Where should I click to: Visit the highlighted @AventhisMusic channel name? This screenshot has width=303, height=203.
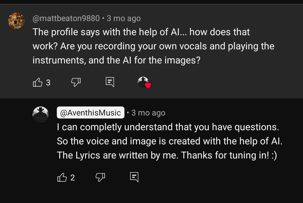[90, 112]
